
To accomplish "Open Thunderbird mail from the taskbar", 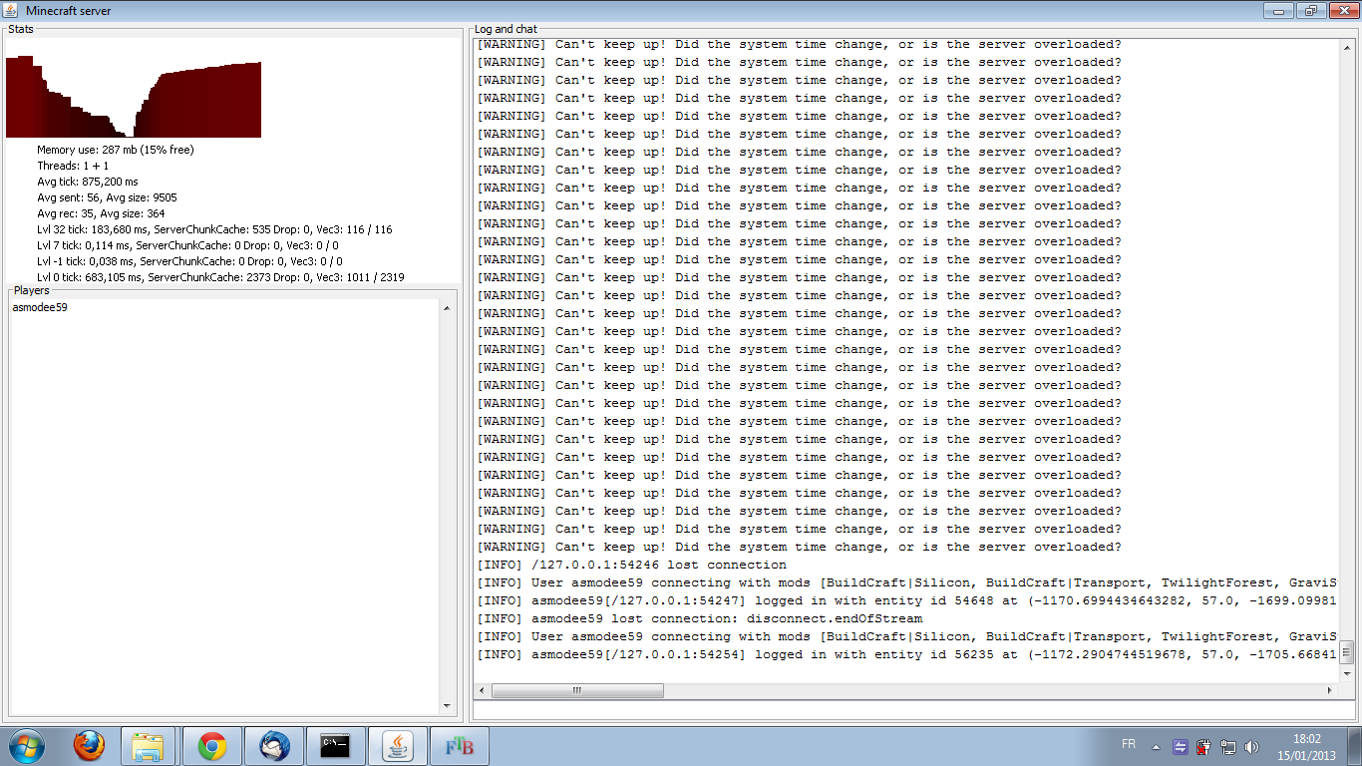I will click(274, 746).
